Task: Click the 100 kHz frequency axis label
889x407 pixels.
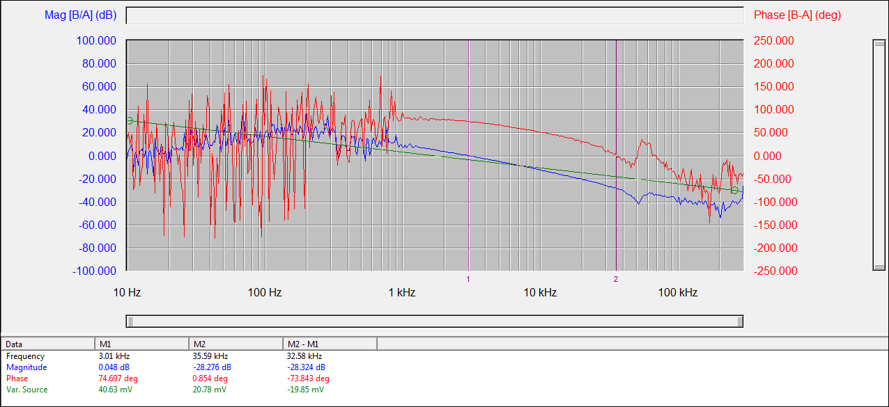Action: 678,292
